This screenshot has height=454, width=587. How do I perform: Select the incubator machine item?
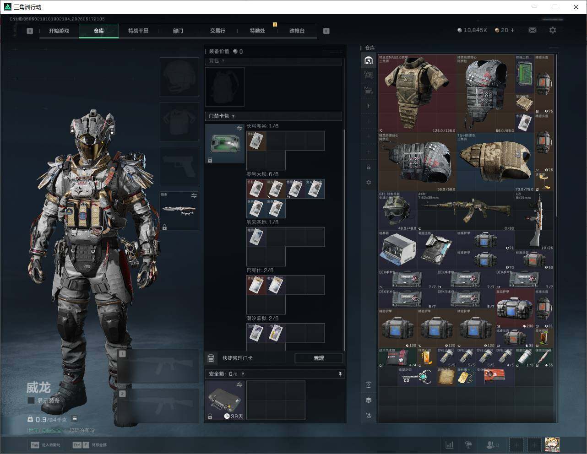click(x=397, y=250)
